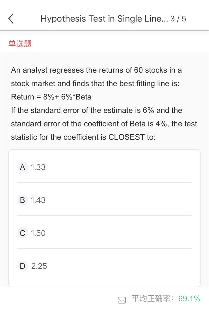This screenshot has height=309, width=209.
Task: Select the circled letter C option
Action: (23, 233)
